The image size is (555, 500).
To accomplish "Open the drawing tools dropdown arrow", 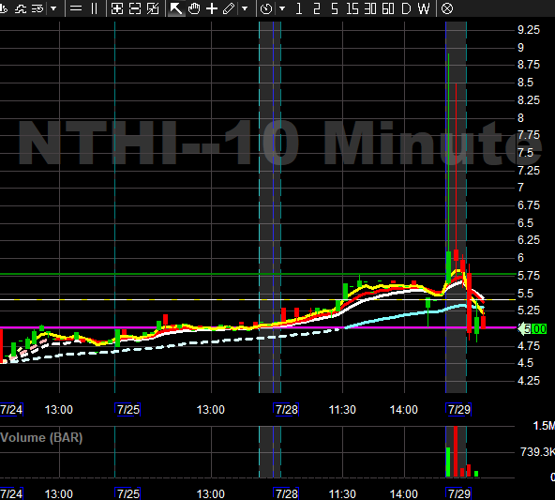I will tap(245, 8).
